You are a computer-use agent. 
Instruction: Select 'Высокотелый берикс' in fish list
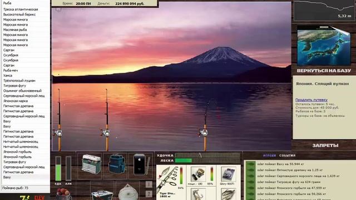pos(19,14)
